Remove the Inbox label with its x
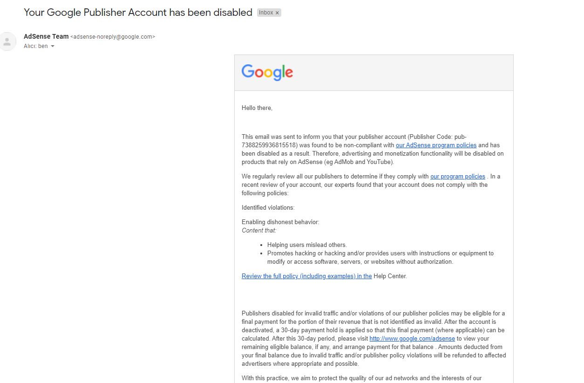This screenshot has width=584, height=383. coord(278,13)
